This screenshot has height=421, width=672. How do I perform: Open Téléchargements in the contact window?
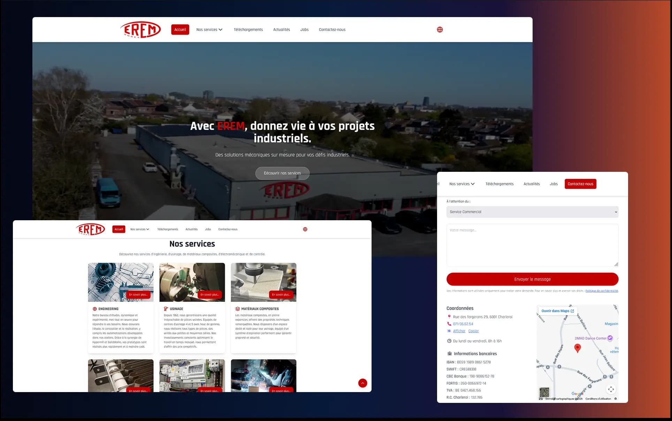point(499,184)
